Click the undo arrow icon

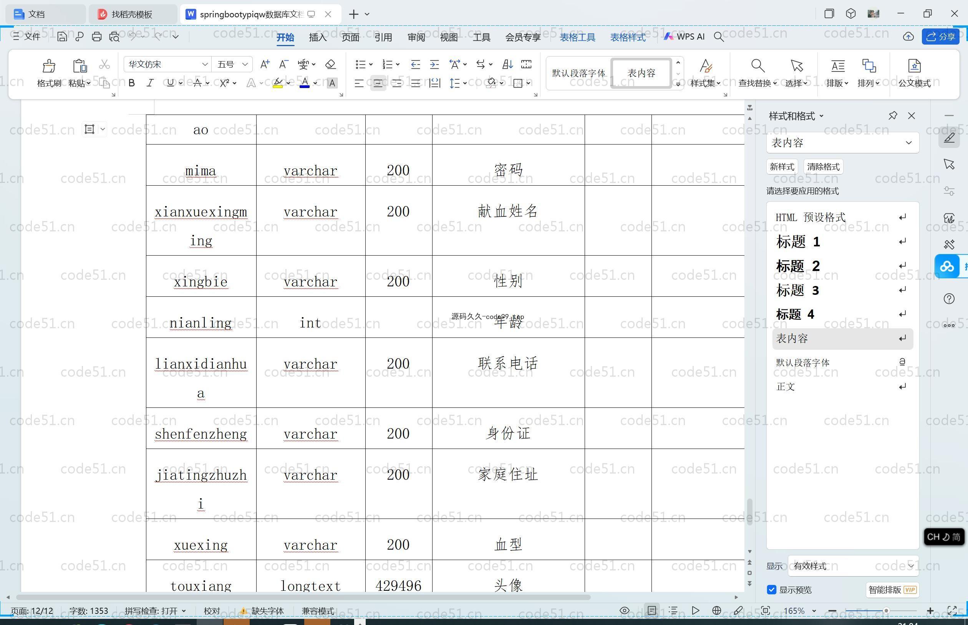pos(133,37)
